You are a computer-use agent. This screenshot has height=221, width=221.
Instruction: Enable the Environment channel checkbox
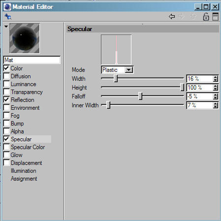coord(7,108)
